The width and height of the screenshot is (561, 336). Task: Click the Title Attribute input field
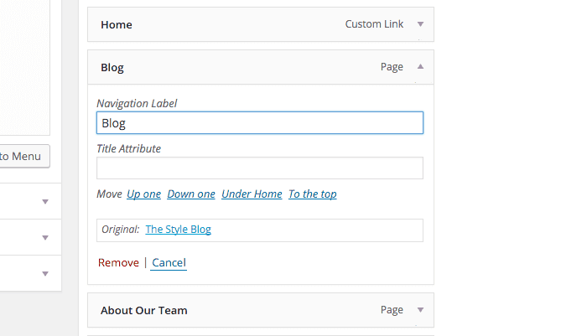260,168
